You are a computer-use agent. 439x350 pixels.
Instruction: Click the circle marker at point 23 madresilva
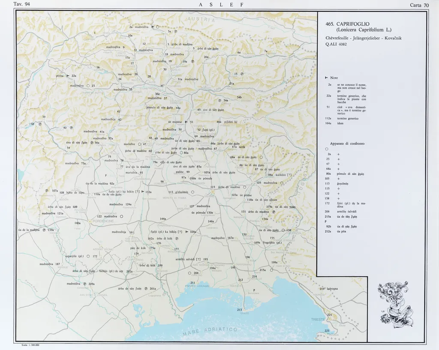coord(88,86)
